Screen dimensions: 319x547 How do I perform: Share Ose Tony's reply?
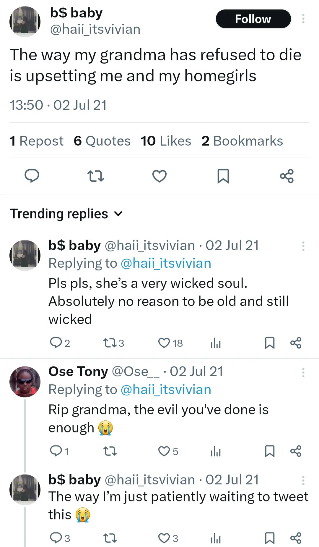296,451
